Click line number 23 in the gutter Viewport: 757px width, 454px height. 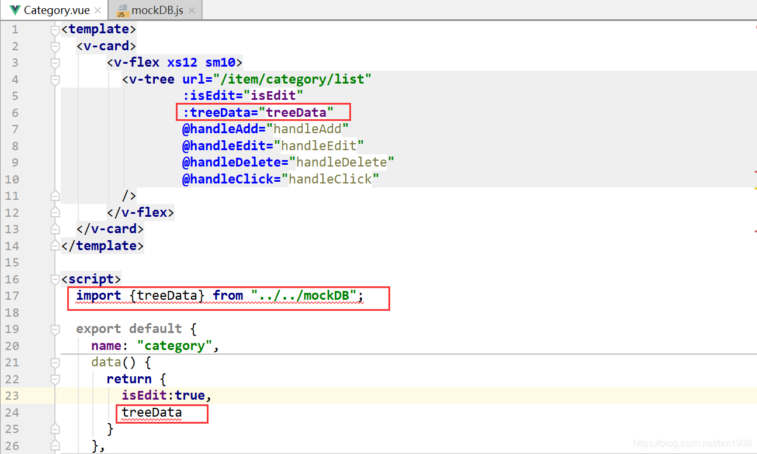point(12,396)
